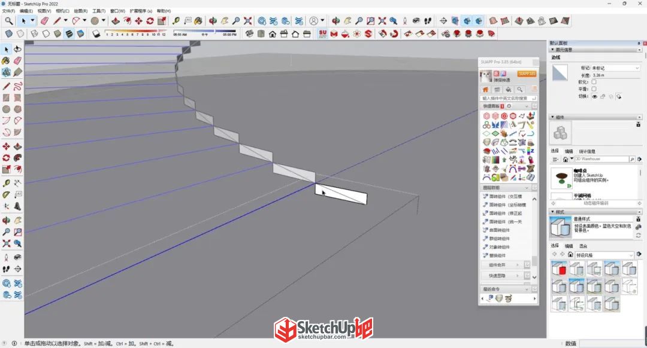647x348 pixels.
Task: Click the orange SUAPP 3.85 button
Action: point(527,74)
